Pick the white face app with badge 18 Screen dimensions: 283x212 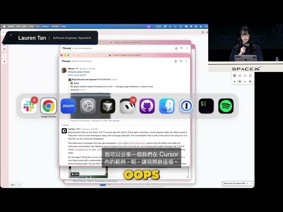[127, 106]
